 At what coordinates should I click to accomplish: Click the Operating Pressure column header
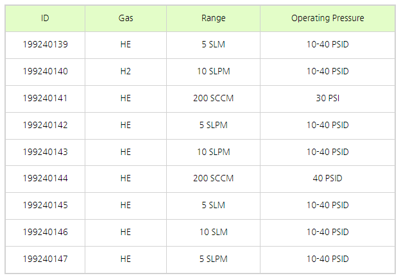click(x=327, y=19)
